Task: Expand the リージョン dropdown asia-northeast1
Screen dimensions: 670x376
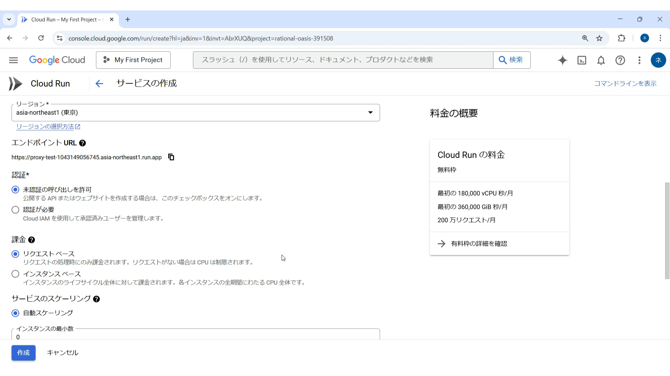Action: [x=195, y=112]
